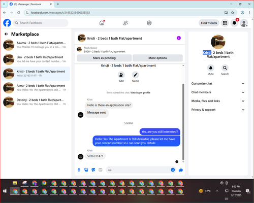The image size is (254, 203).
Task: Expand Privacy & support section
Action: pyautogui.click(x=218, y=110)
